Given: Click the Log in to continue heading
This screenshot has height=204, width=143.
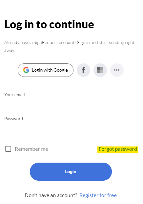Looking at the screenshot, I should click(49, 25).
